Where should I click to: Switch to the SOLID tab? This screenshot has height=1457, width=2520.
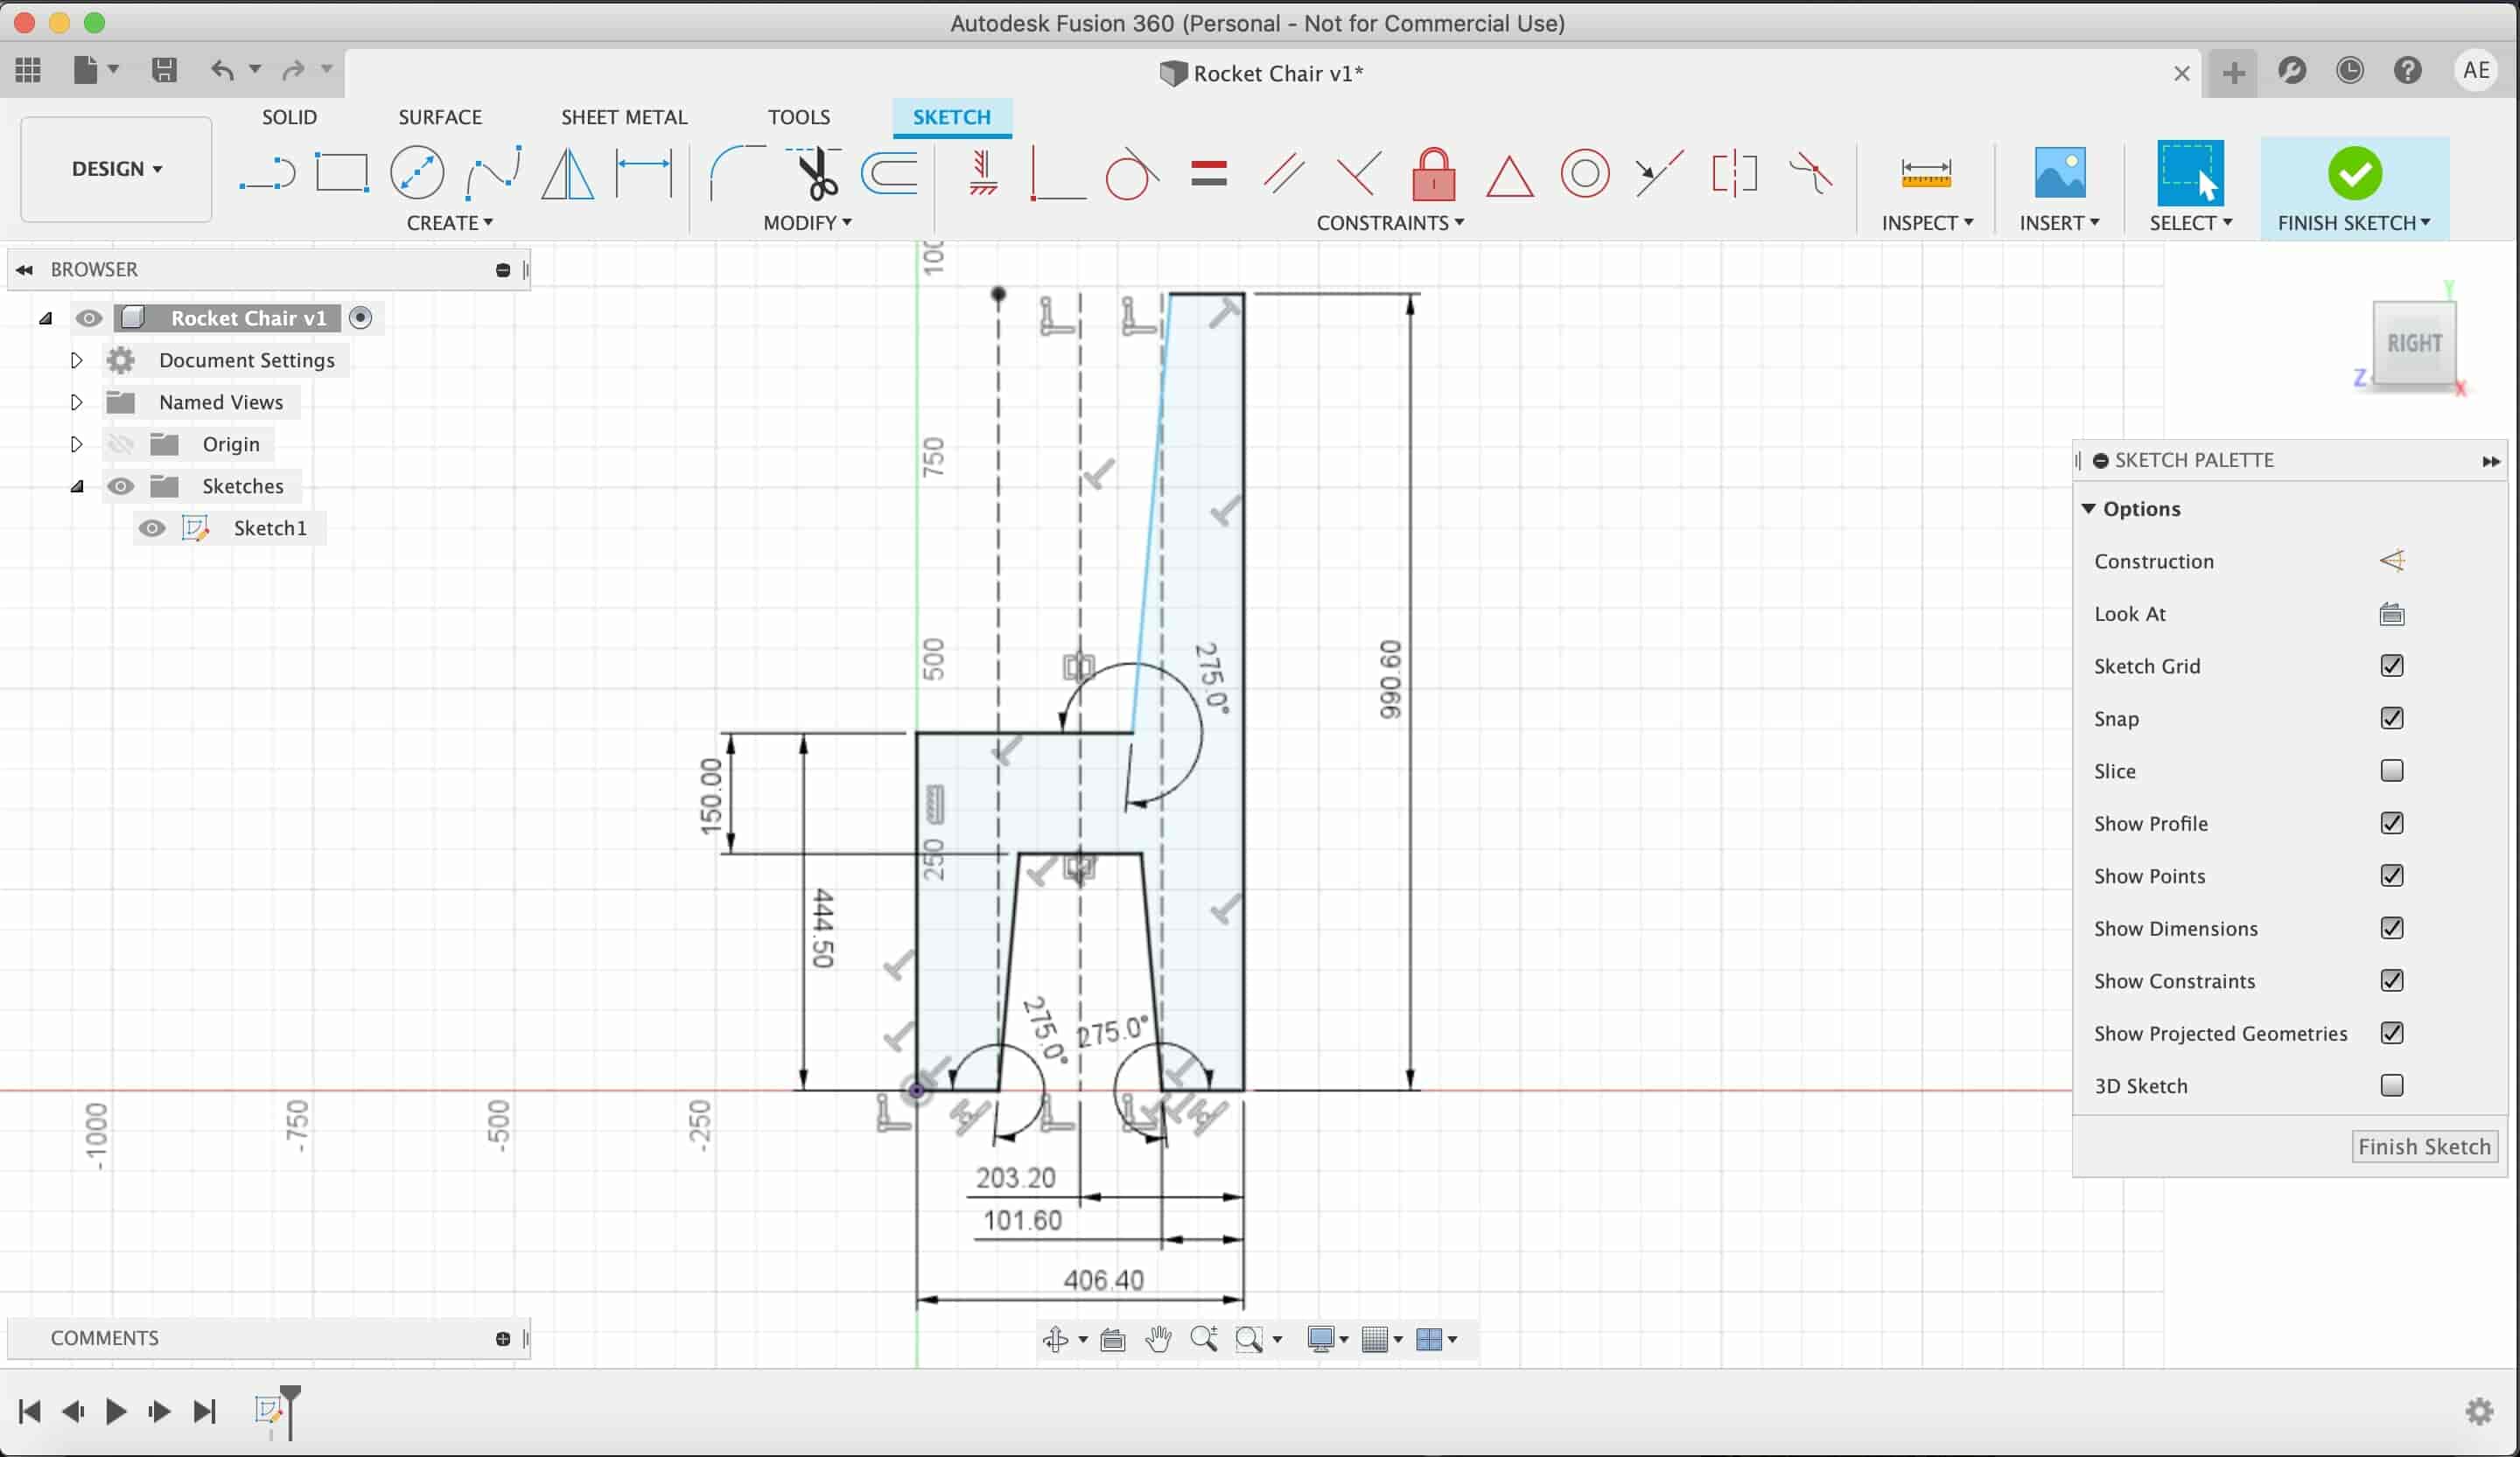288,116
